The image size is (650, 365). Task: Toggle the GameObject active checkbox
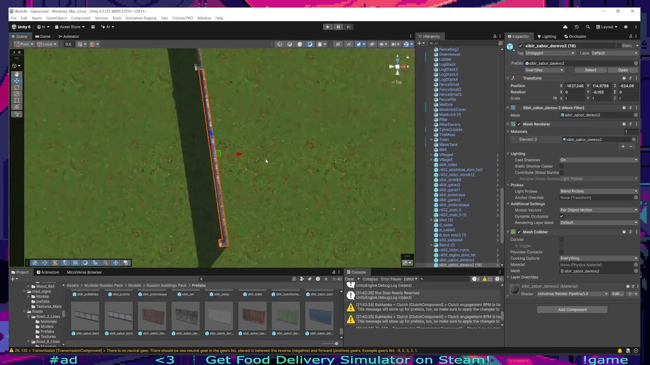pyautogui.click(x=521, y=46)
